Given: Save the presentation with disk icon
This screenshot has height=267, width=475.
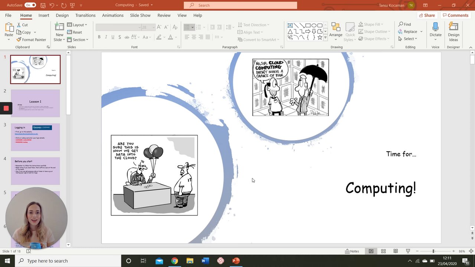Looking at the screenshot, I should pyautogui.click(x=43, y=5).
